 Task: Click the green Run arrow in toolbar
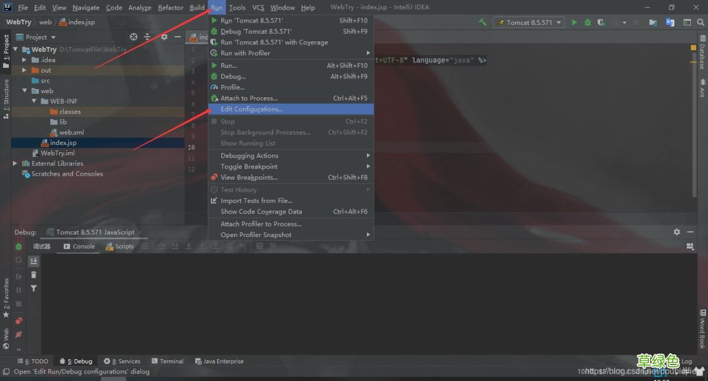[x=575, y=22]
